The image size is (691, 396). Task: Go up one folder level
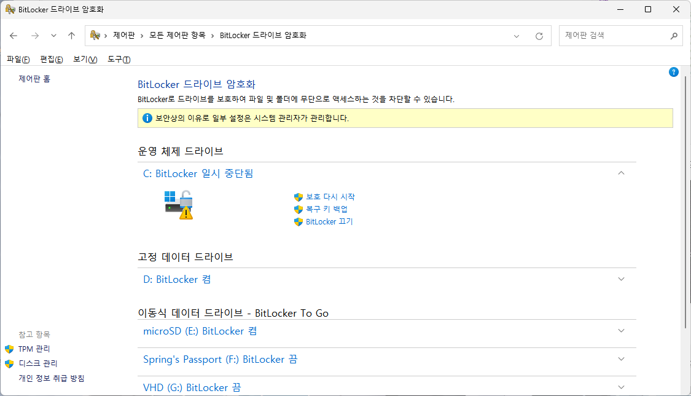[x=71, y=36]
